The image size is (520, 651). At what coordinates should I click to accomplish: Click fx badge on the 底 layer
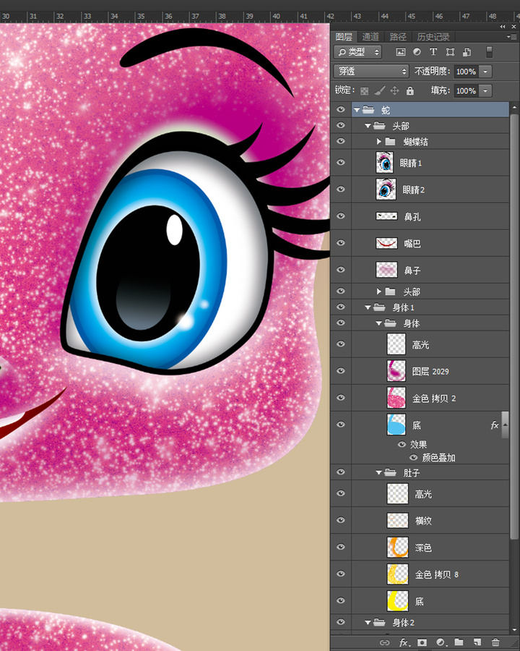click(x=494, y=425)
